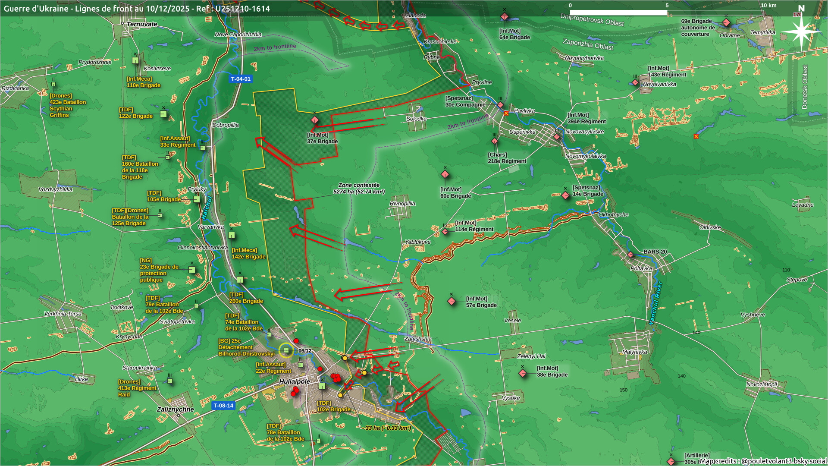Click the 64e Brigade red diamond marker
The image size is (828, 466).
coord(505,17)
